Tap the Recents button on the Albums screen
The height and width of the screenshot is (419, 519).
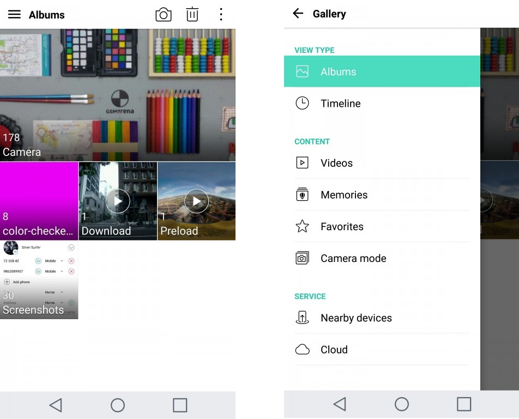[180, 405]
